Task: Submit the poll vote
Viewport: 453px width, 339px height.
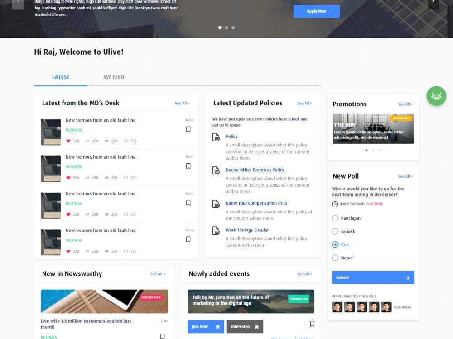Action: (x=373, y=278)
